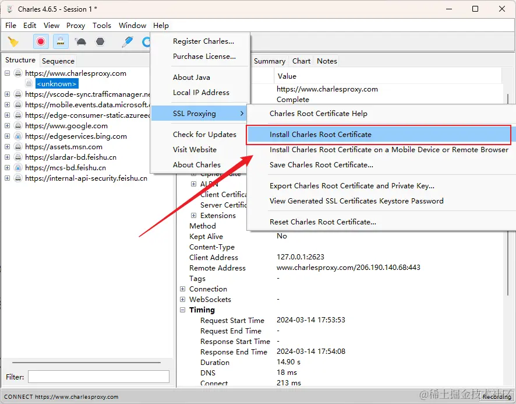Viewport: 516px width, 404px height.
Task: Click lock icon beside <unknown> request
Action: click(x=29, y=83)
